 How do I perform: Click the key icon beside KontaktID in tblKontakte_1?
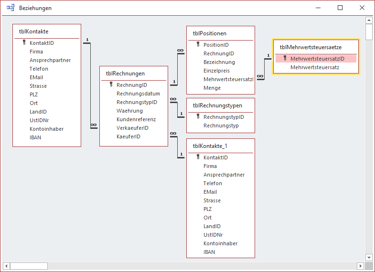[x=198, y=157]
